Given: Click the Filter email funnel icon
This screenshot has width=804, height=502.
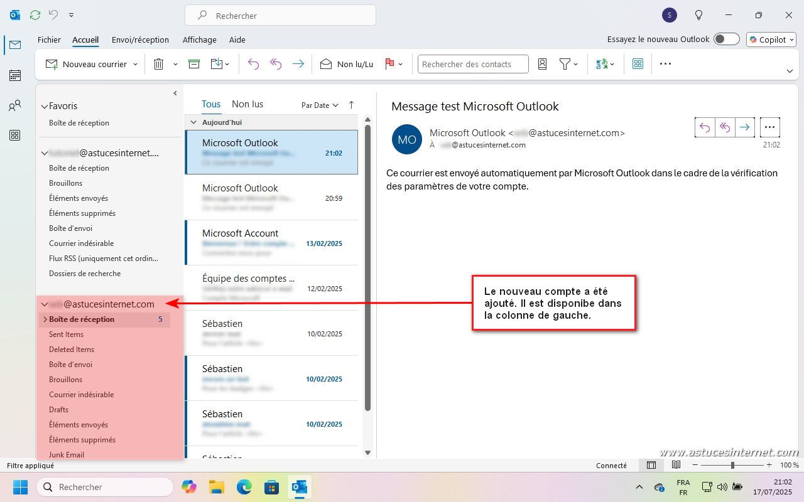Looking at the screenshot, I should coord(565,64).
